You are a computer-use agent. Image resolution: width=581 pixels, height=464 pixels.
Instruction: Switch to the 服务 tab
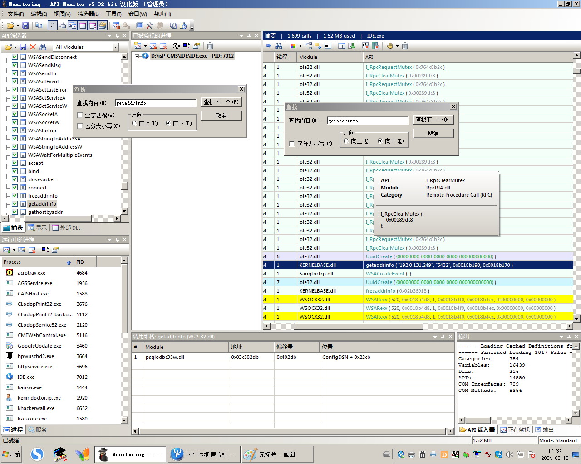(x=37, y=430)
